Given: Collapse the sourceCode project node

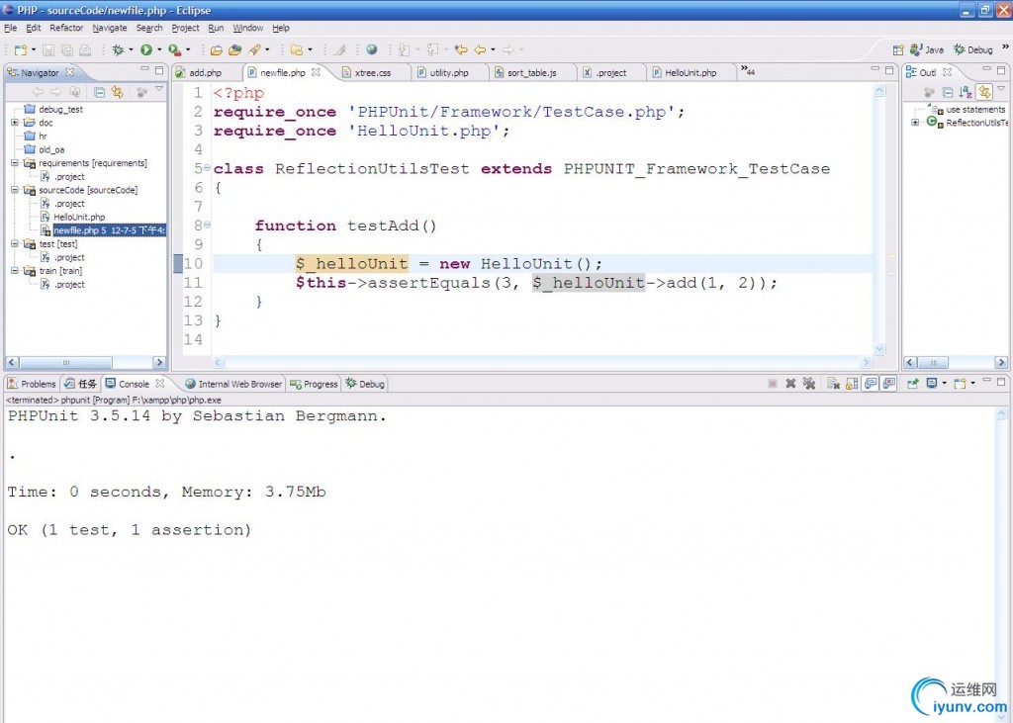Looking at the screenshot, I should (x=15, y=191).
